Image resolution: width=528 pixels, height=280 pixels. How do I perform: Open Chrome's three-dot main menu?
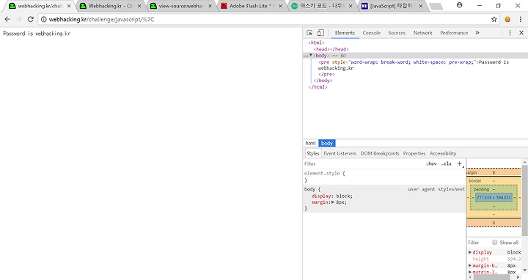(x=520, y=19)
